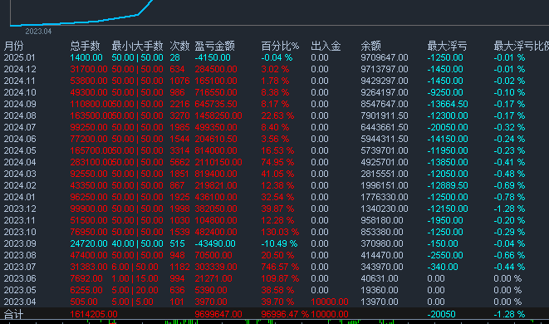Select the 2024.09 month row label
Image resolution: width=549 pixels, height=324 pixels.
(x=20, y=104)
